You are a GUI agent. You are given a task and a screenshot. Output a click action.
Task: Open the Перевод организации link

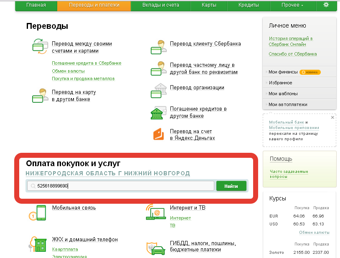coord(197,88)
